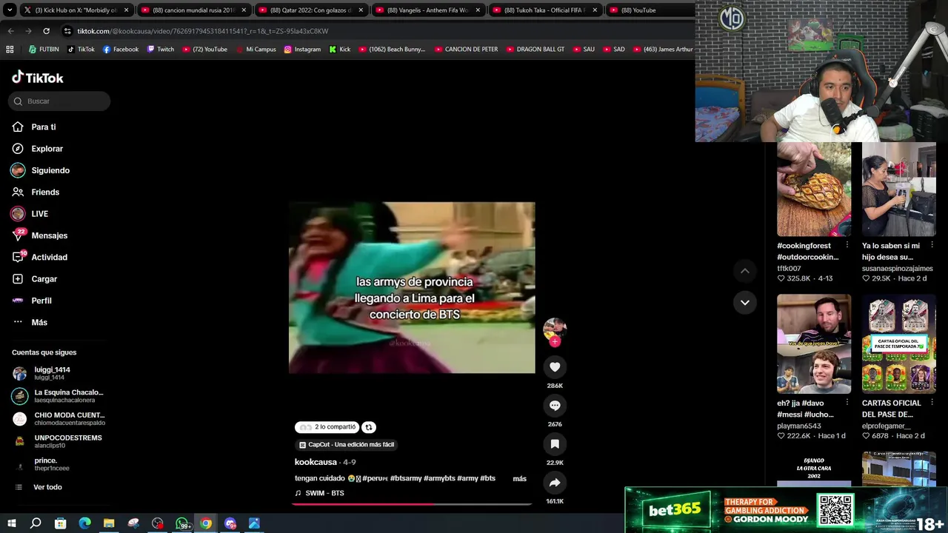Open WhatsApp from the taskbar
Viewport: 948px width, 533px height.
click(x=182, y=523)
